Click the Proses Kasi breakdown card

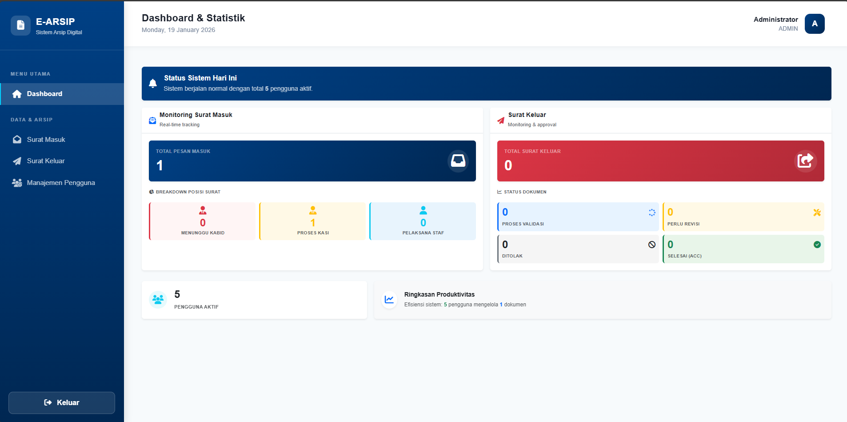coord(312,221)
